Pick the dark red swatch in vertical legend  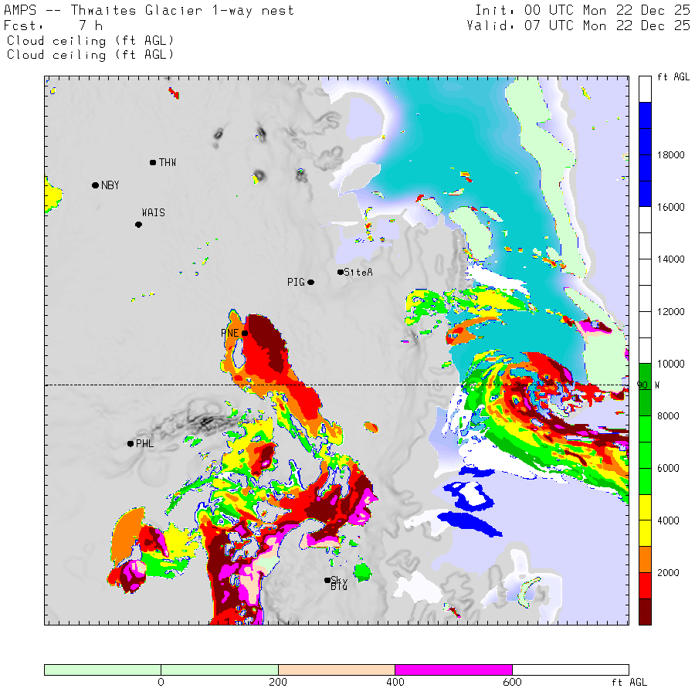coord(645,611)
